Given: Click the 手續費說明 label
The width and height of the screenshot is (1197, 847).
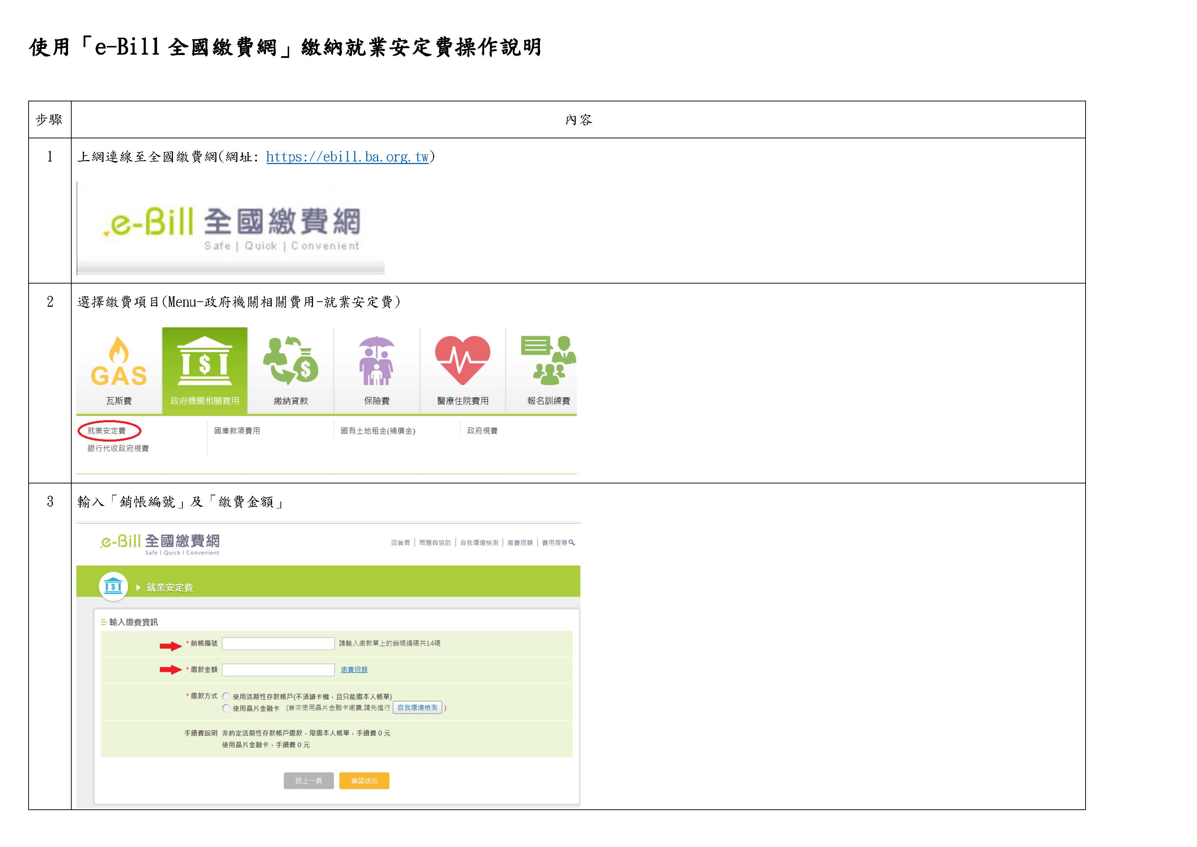Looking at the screenshot, I should point(201,733).
